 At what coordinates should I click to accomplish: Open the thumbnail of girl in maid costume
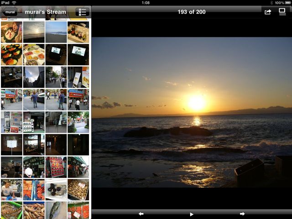click(11, 32)
